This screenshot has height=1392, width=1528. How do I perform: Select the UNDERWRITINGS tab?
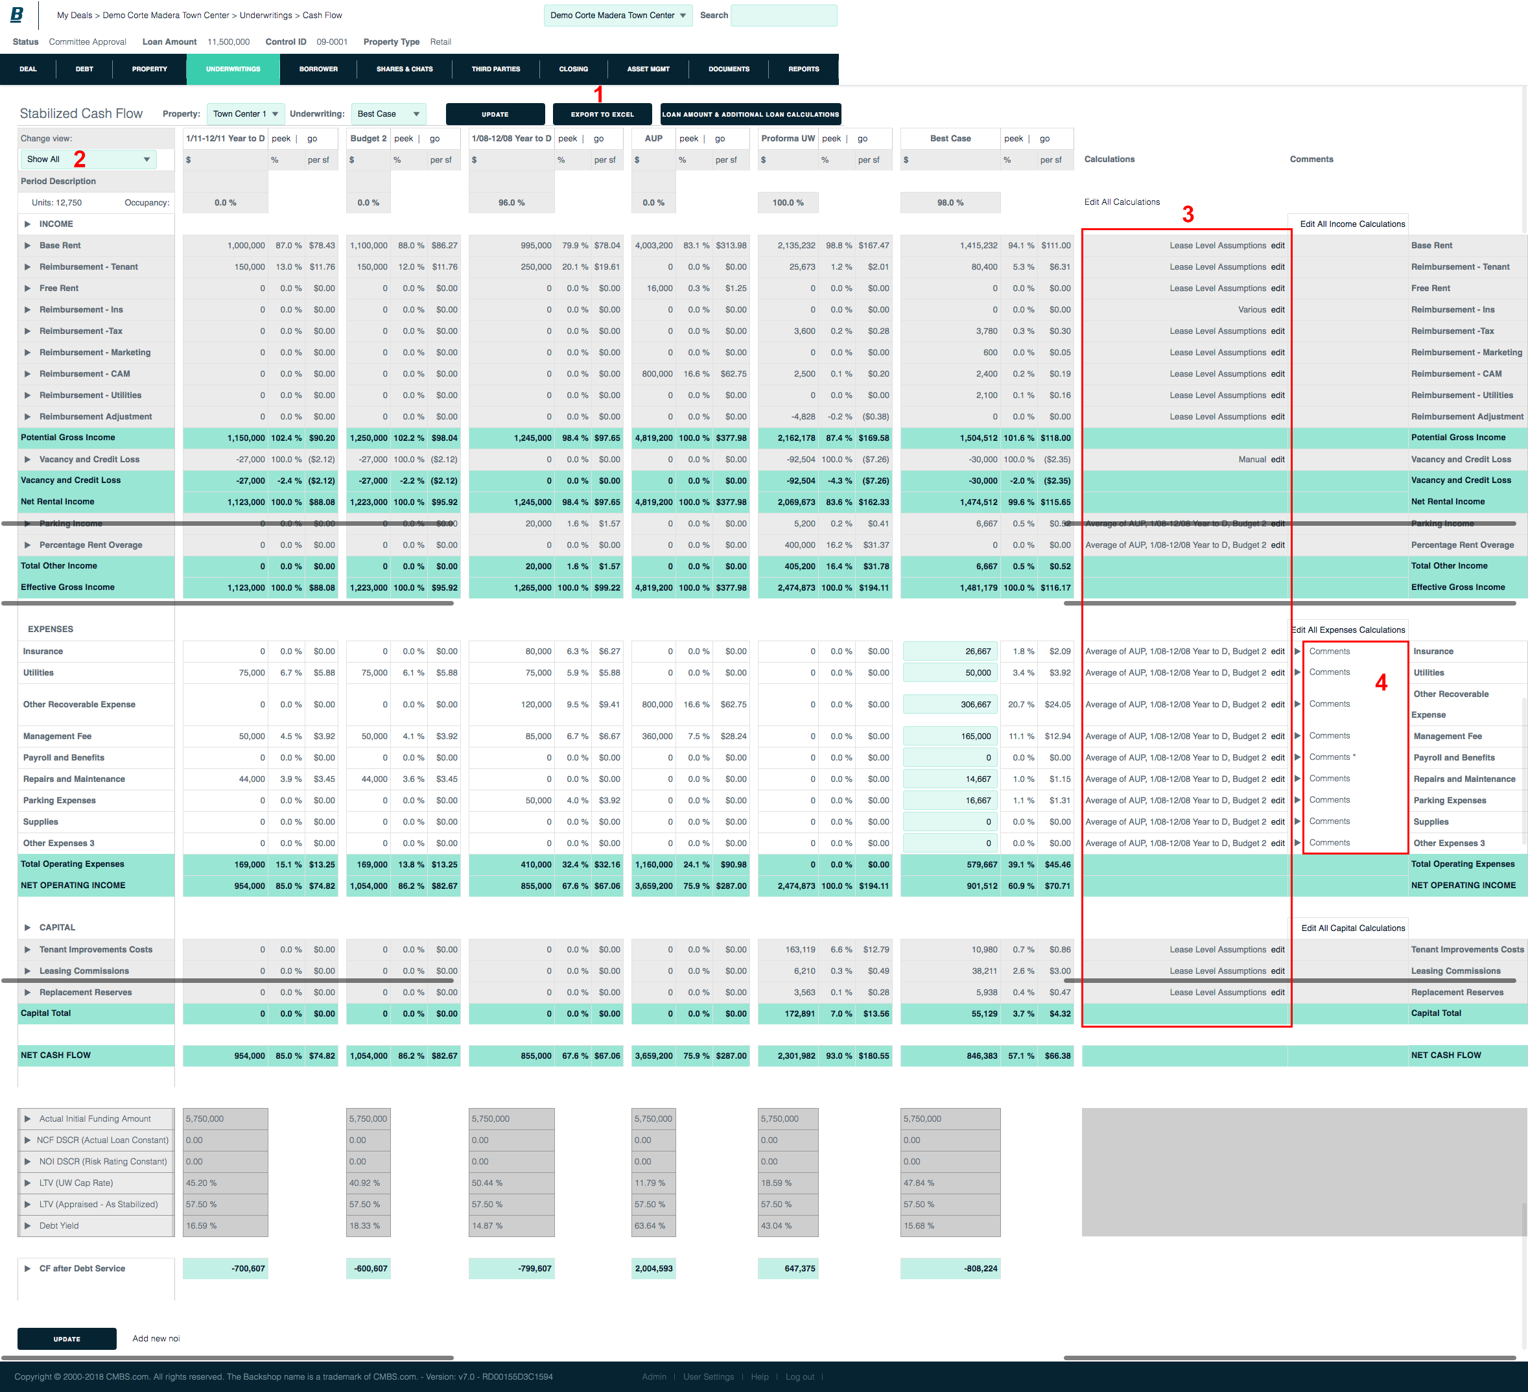point(233,69)
